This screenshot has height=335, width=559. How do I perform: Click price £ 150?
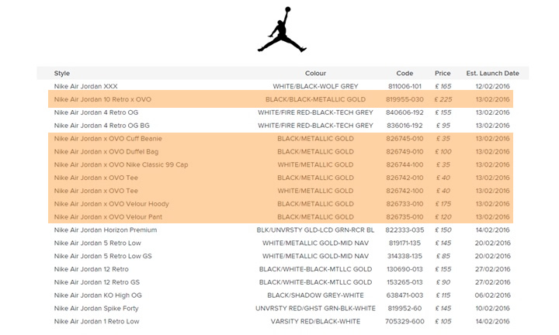click(x=443, y=230)
